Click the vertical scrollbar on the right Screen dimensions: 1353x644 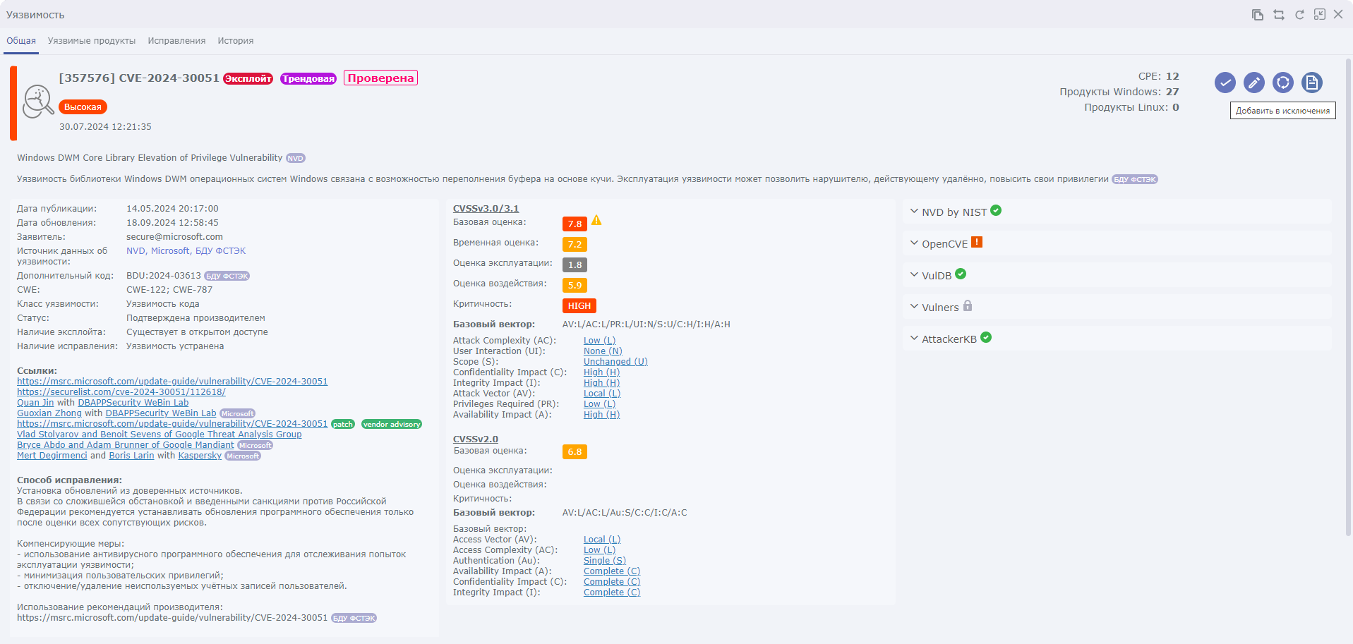[1348, 296]
